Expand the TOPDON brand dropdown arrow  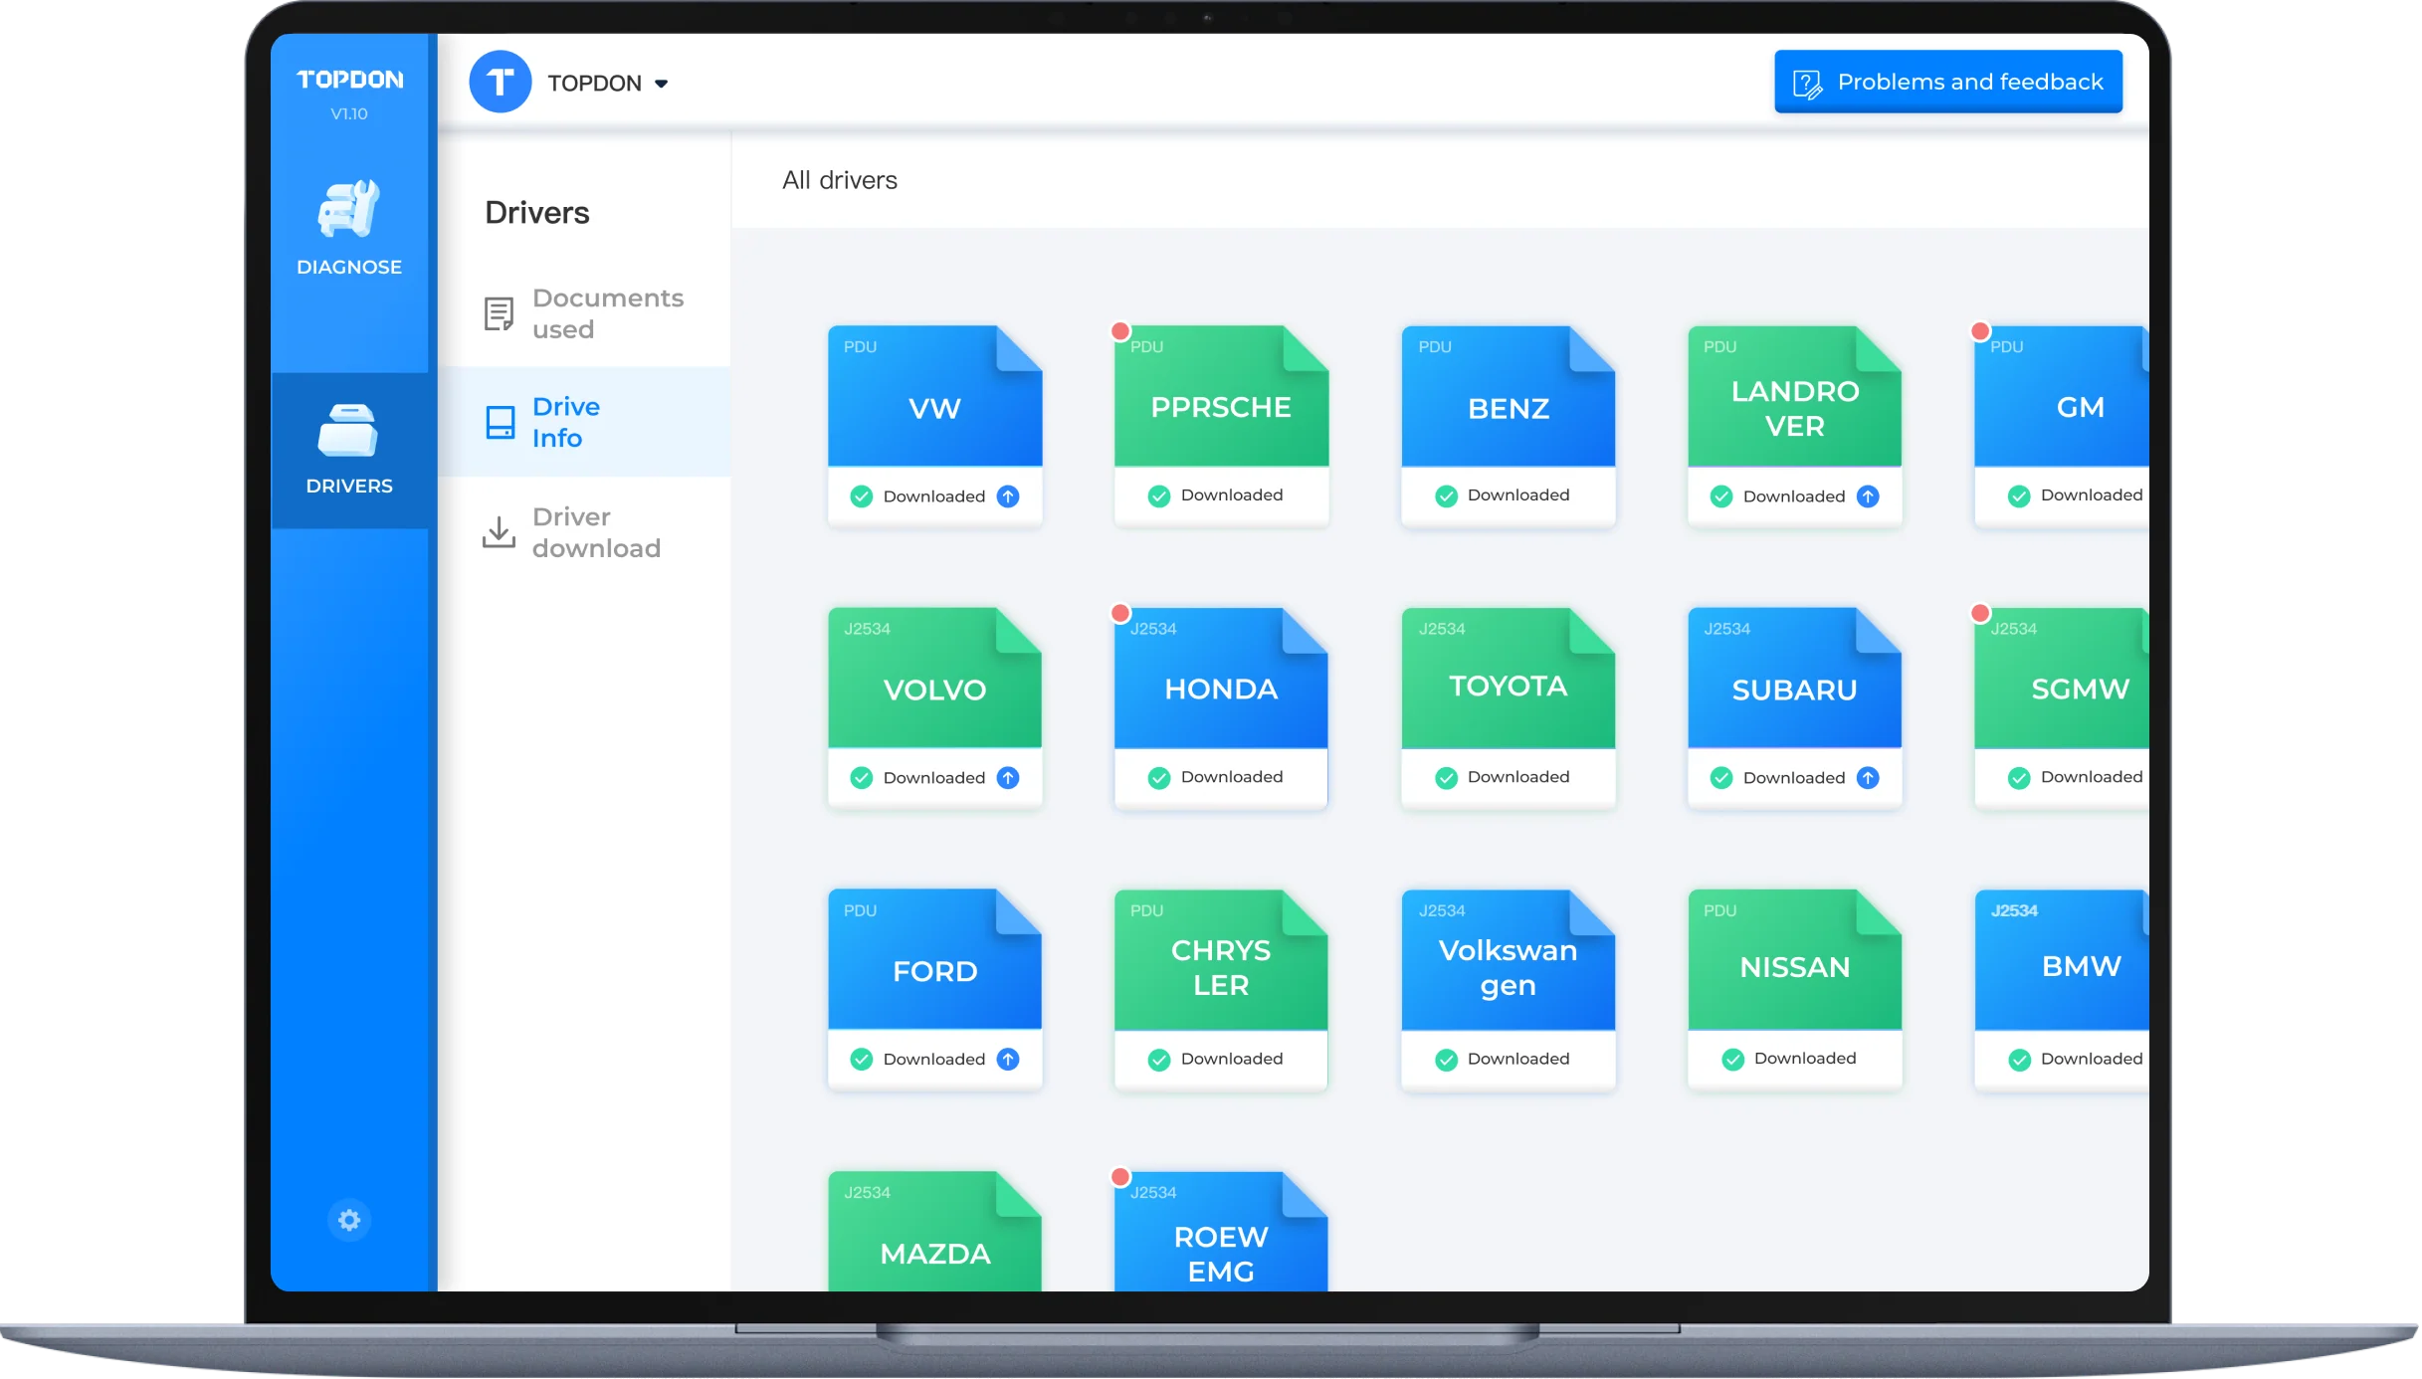(x=661, y=84)
